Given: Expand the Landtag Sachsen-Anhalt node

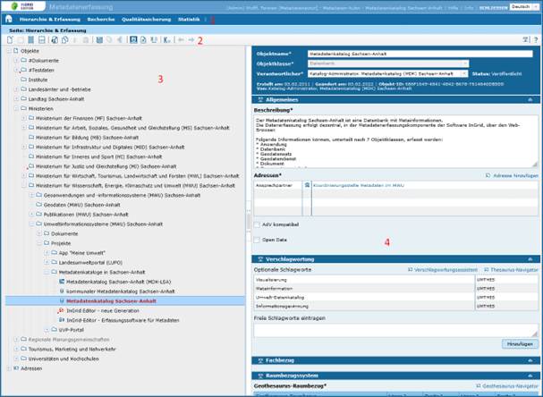Looking at the screenshot, I should [16, 99].
